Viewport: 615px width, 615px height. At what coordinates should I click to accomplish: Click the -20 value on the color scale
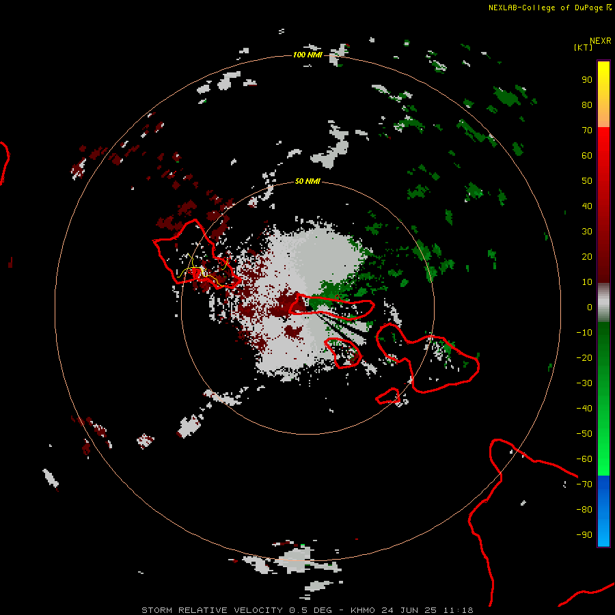tap(584, 357)
